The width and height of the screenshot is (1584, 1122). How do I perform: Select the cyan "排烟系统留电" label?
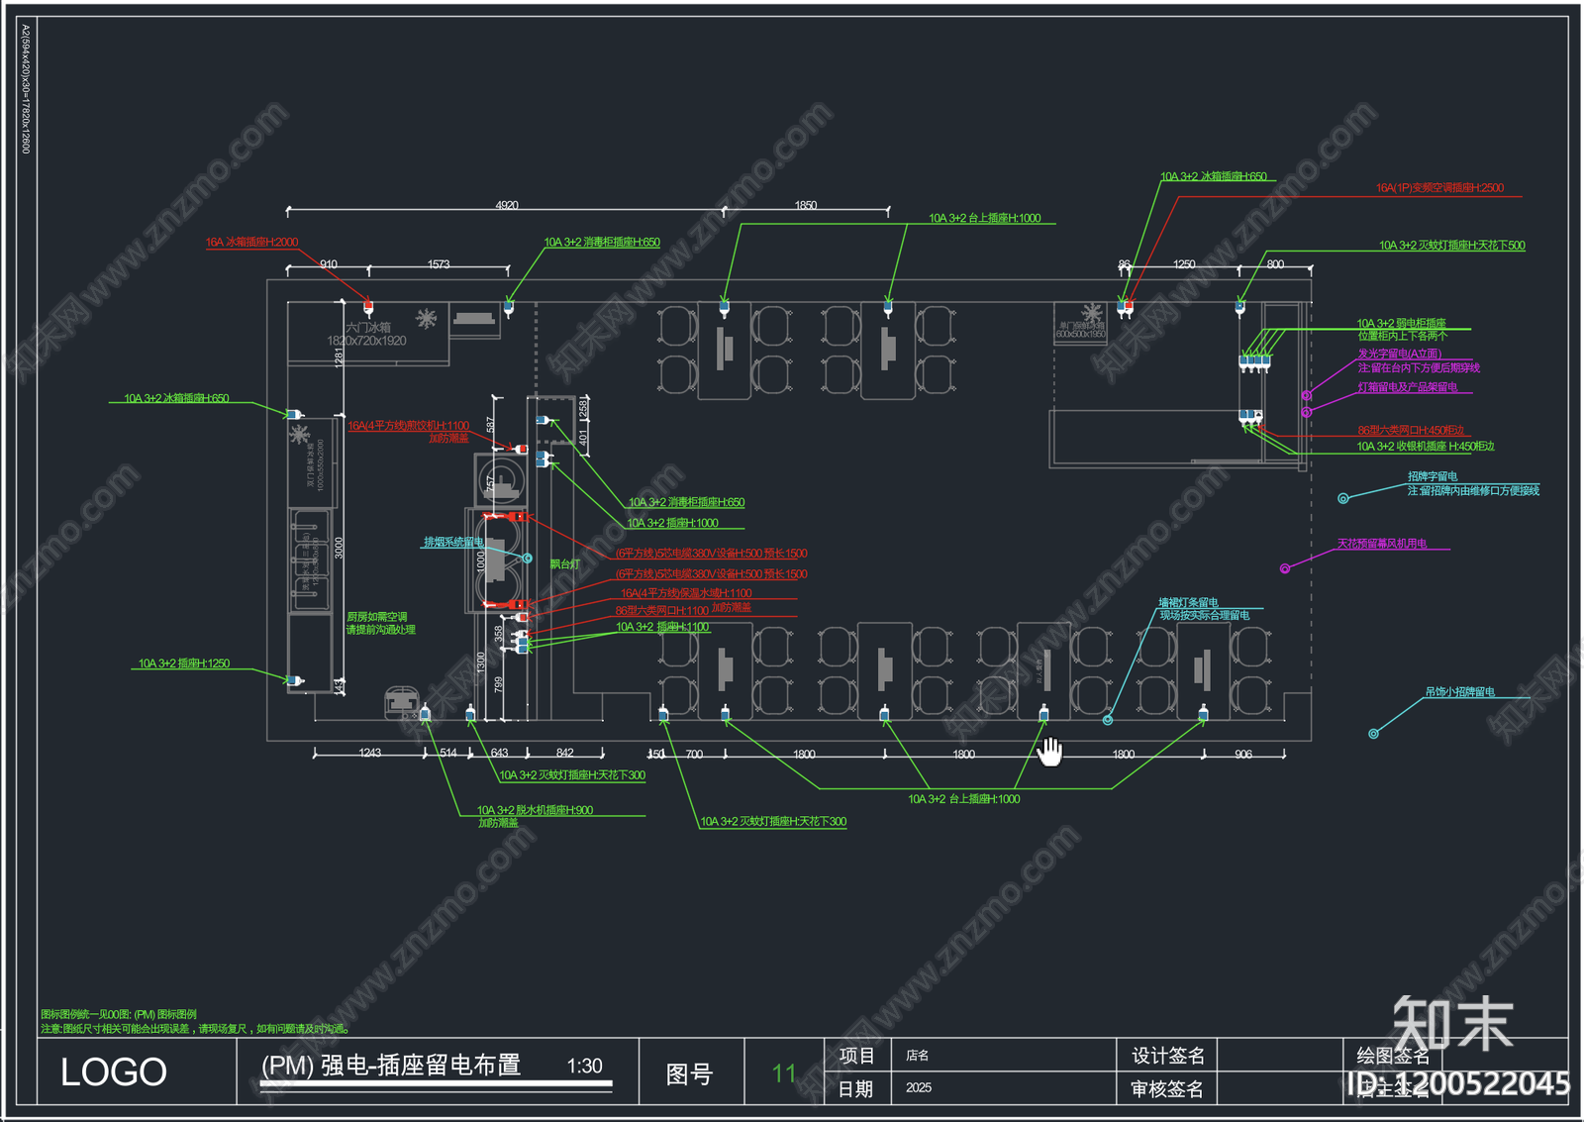453,542
